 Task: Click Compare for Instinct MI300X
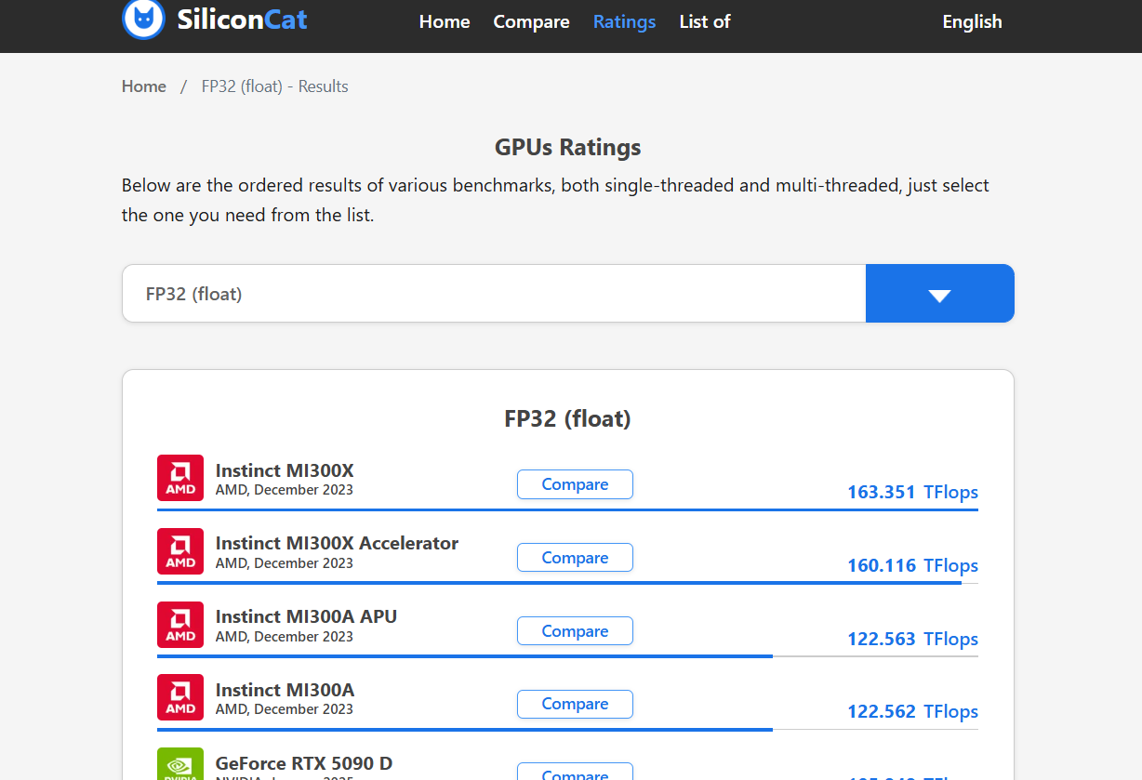point(575,484)
